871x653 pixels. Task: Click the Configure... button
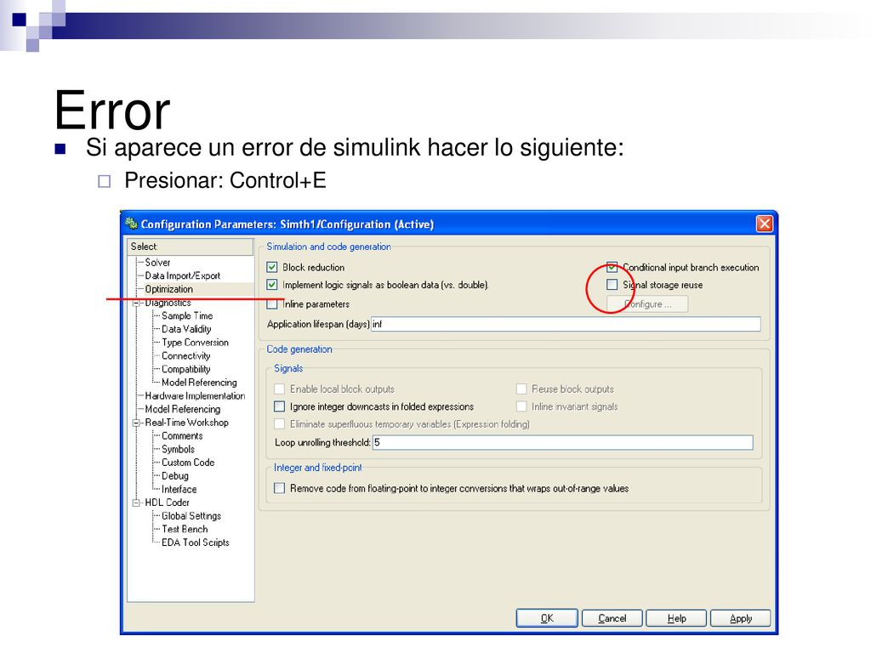click(647, 304)
